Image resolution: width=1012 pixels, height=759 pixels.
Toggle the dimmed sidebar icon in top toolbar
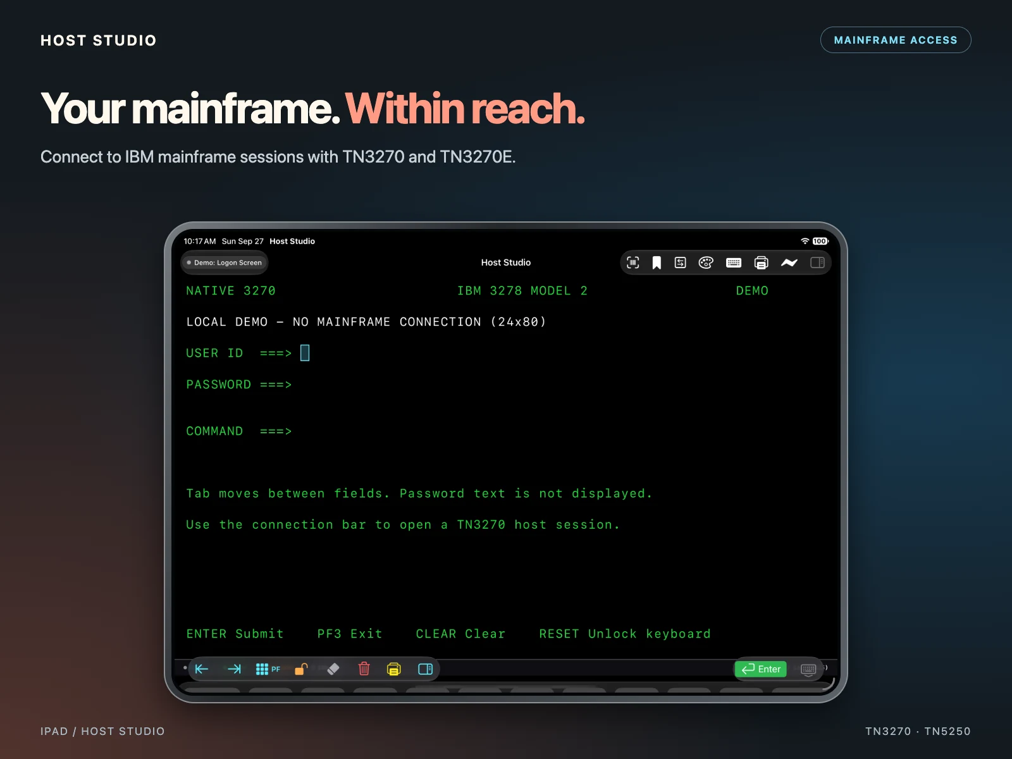coord(817,262)
